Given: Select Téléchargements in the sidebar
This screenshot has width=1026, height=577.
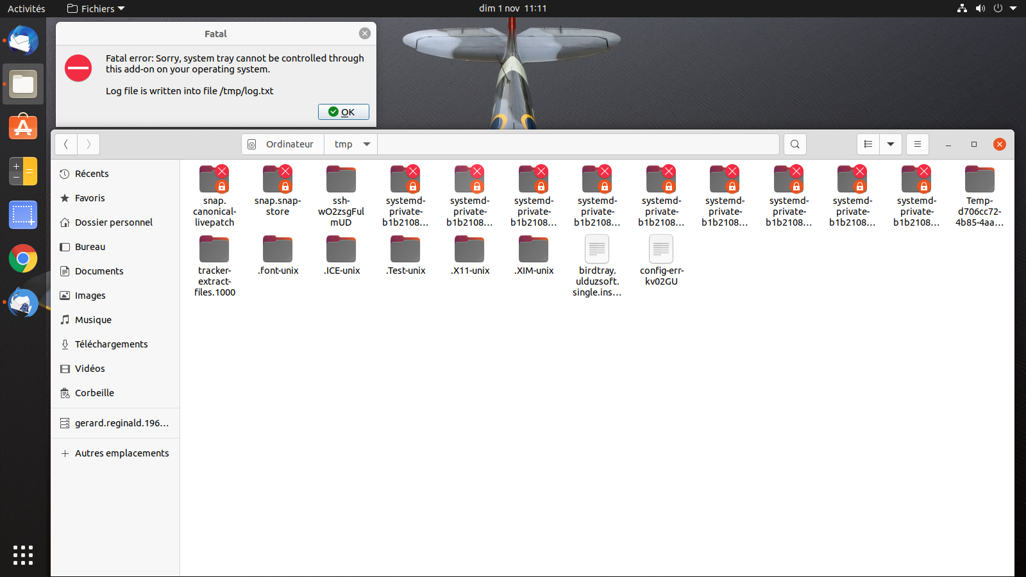Looking at the screenshot, I should point(111,344).
